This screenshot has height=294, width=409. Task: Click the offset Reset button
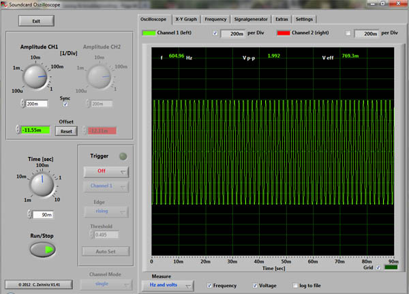tap(66, 131)
